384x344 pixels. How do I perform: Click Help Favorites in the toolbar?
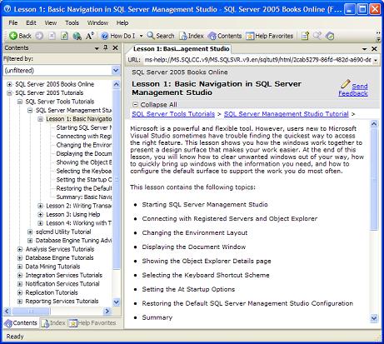(x=270, y=36)
